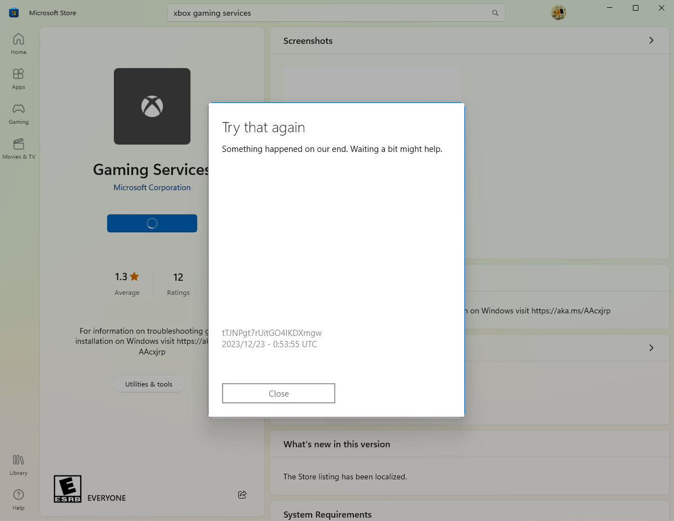The image size is (674, 521).
Task: Focus the search box with xbox gaming services
Action: (336, 13)
